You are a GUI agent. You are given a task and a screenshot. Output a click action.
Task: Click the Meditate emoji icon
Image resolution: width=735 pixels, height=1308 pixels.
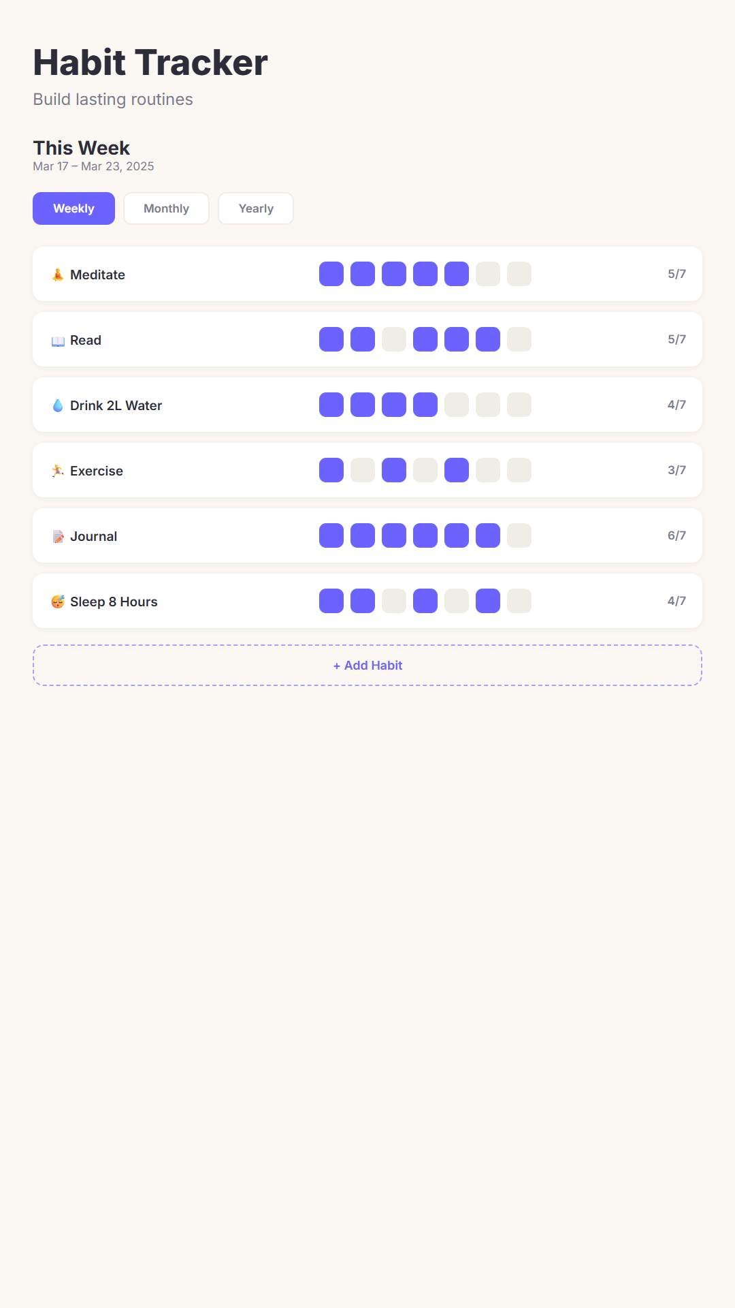click(x=58, y=275)
